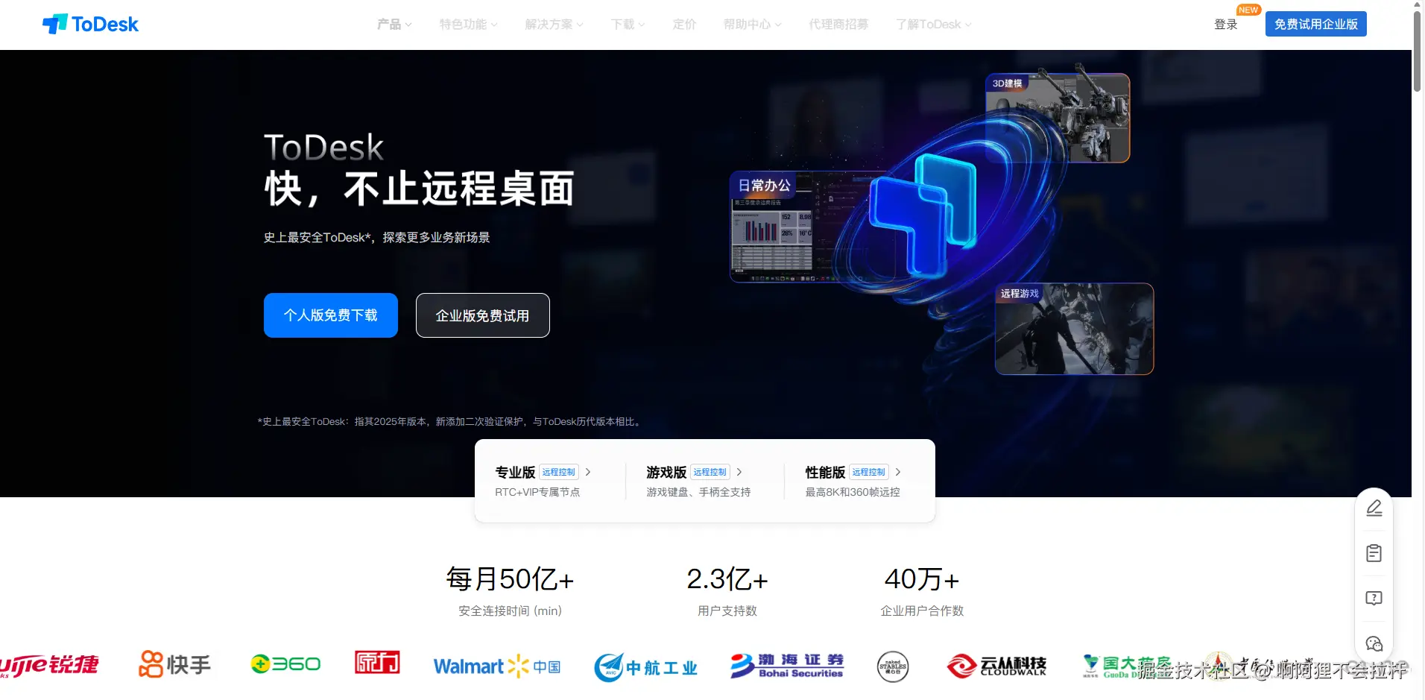Screen dimensions: 1425x700
Task: Open the 游戏版 product title
Action: point(666,472)
